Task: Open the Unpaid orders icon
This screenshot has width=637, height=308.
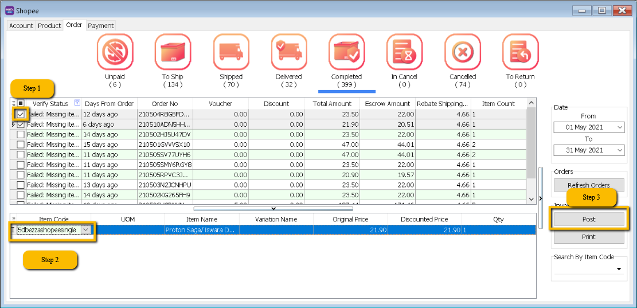Action: click(115, 52)
